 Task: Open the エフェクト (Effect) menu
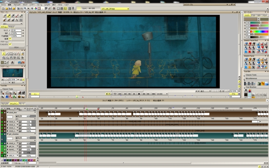coord(47,5)
